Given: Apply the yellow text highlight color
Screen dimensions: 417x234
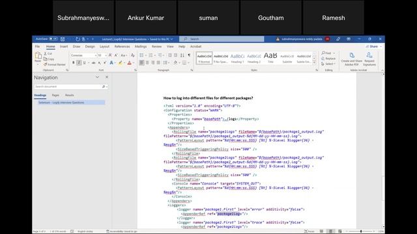Looking at the screenshot, I should point(120,63).
